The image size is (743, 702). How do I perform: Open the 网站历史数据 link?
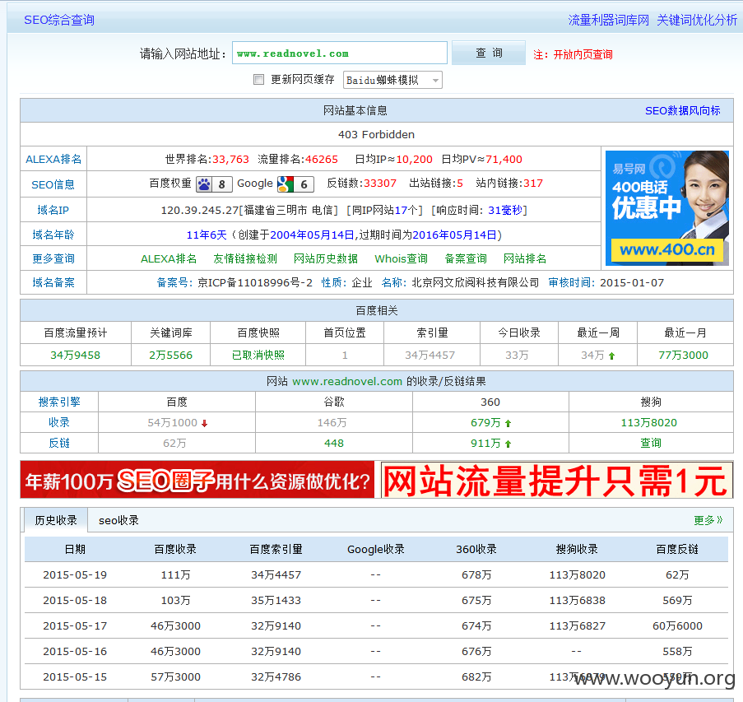tap(326, 258)
